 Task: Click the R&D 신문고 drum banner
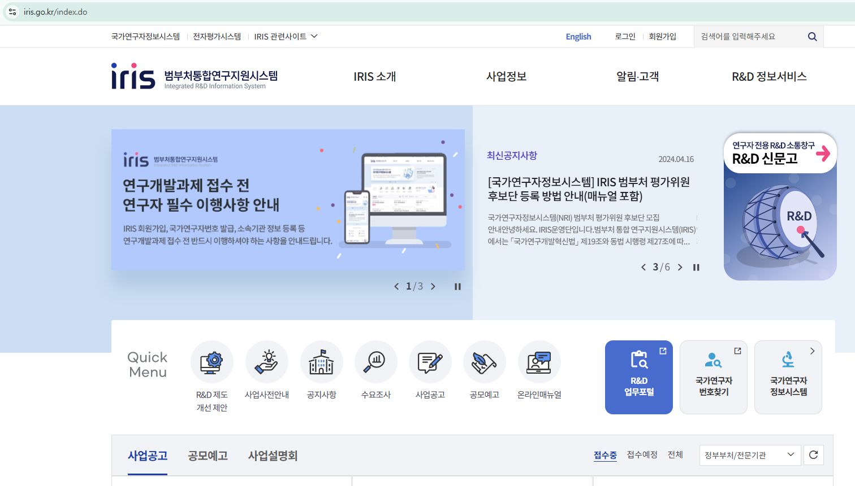coord(780,207)
